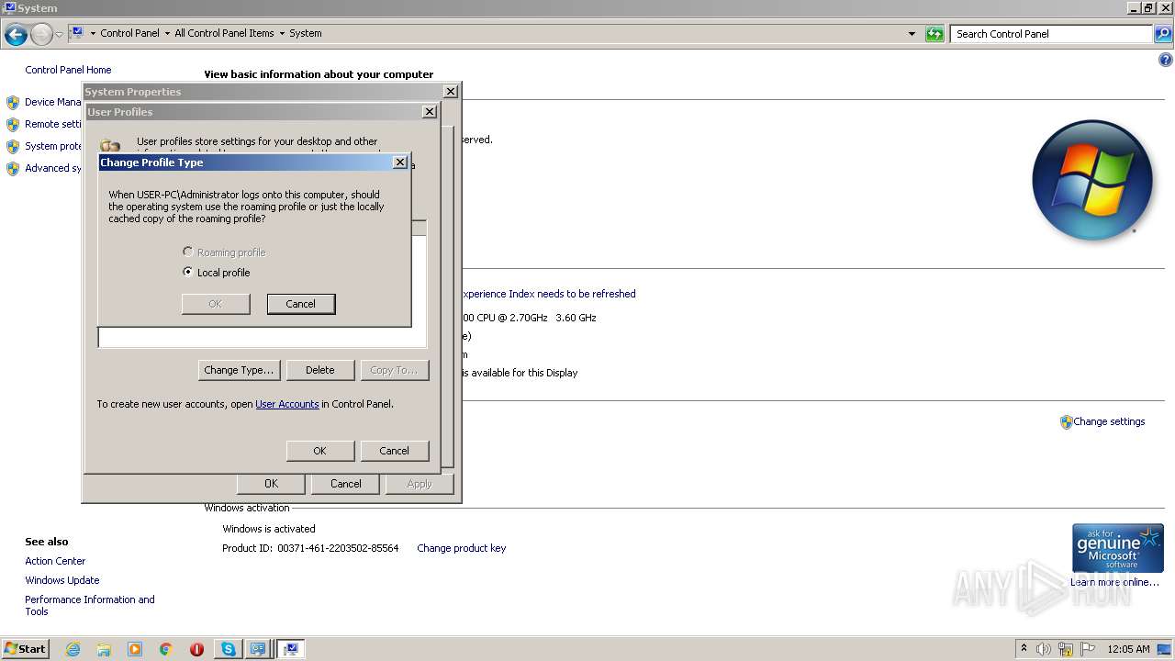Click the network tray icon
1175x661 pixels.
click(1066, 649)
